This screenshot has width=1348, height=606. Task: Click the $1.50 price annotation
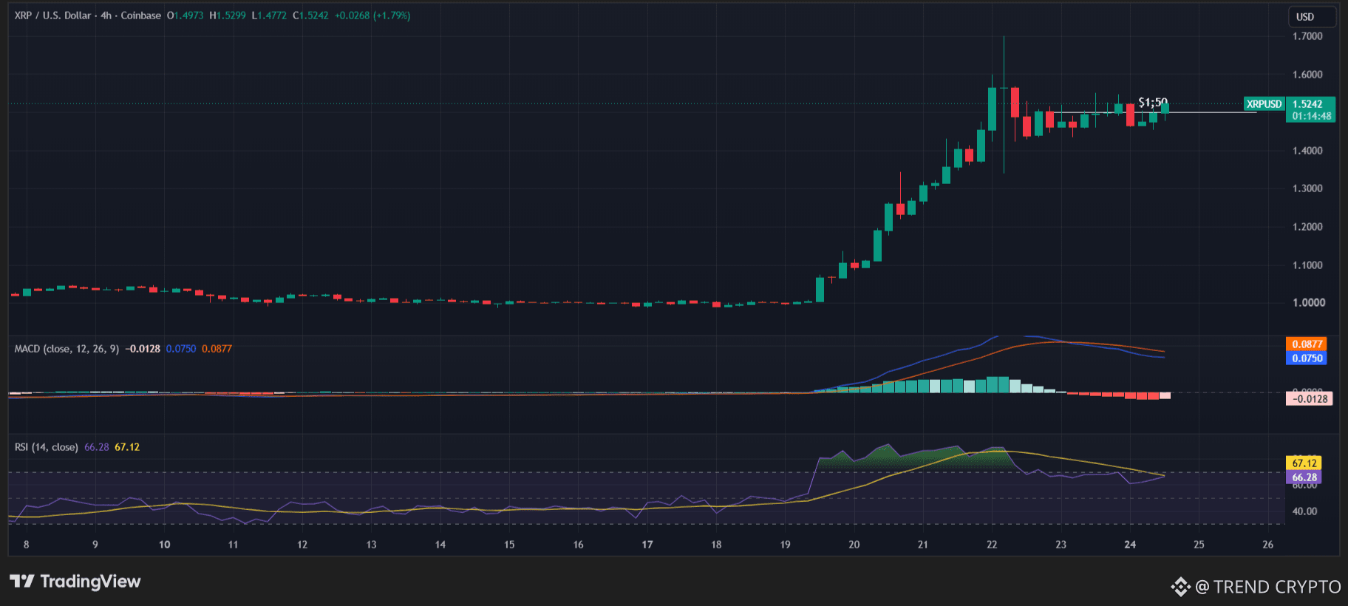pyautogui.click(x=1153, y=102)
